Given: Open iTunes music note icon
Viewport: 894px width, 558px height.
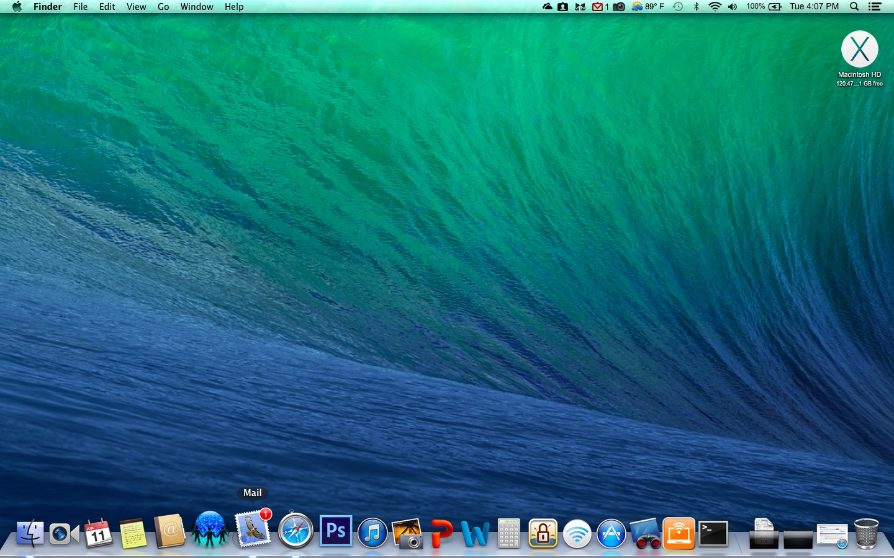Looking at the screenshot, I should [372, 533].
